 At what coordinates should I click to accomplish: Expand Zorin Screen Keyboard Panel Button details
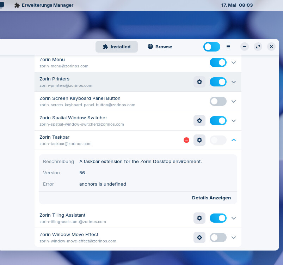[x=234, y=101]
